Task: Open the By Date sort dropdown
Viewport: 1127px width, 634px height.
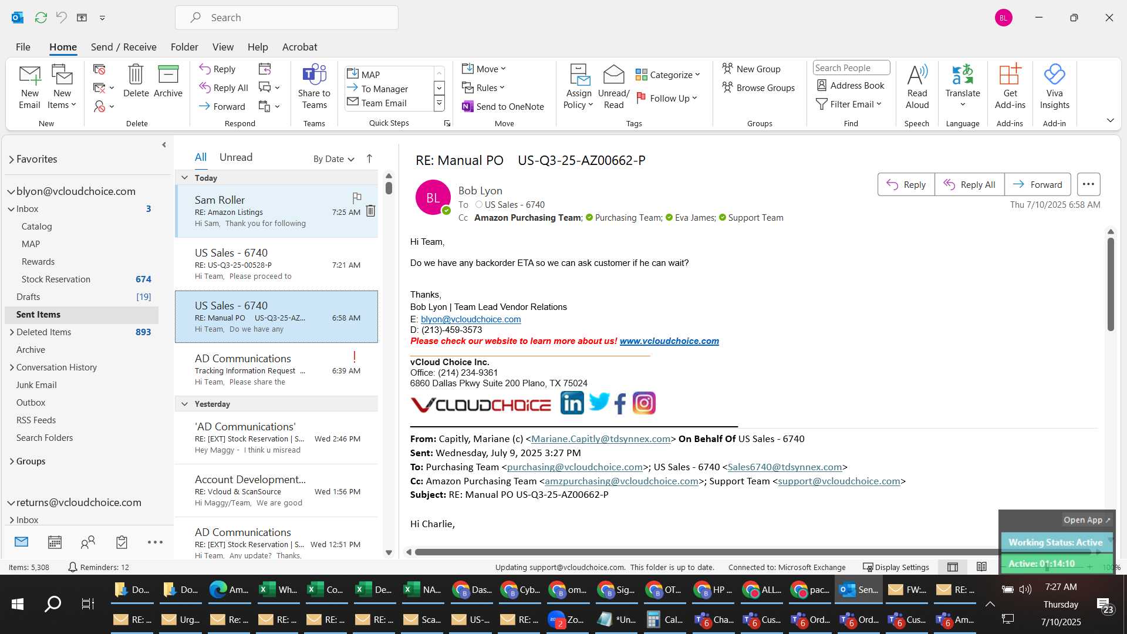Action: 334,158
